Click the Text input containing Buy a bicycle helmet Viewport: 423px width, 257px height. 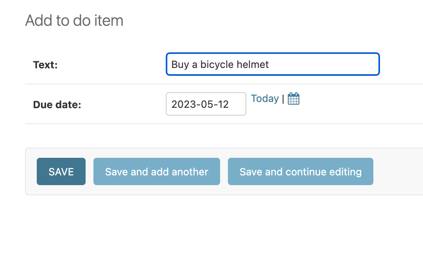272,64
